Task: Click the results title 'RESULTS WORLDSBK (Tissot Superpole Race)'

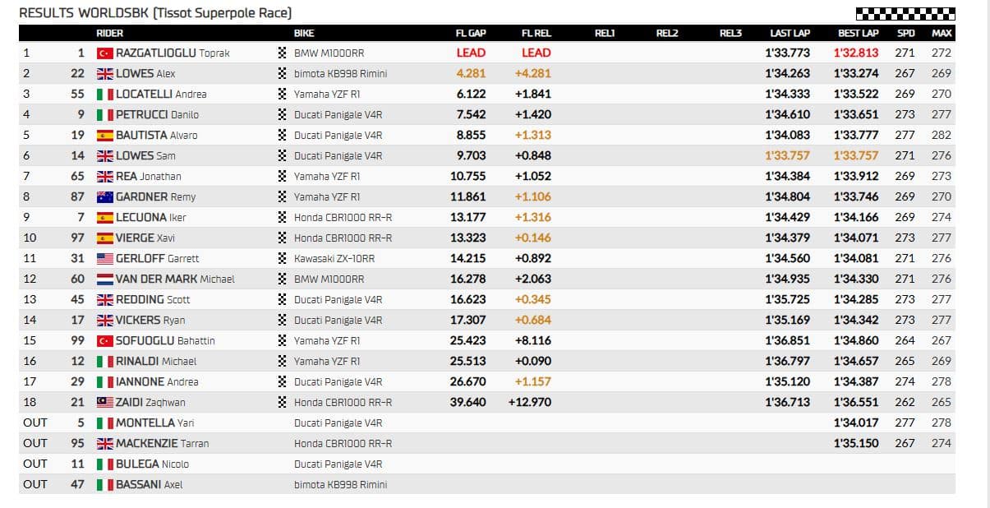Action: pos(155,12)
